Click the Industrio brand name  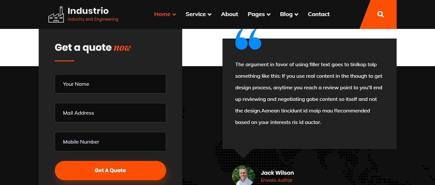pos(88,11)
